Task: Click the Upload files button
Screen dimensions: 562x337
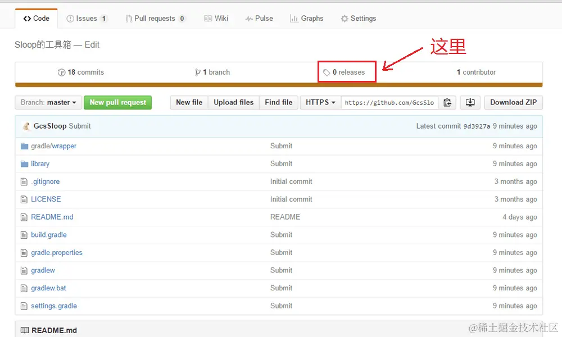Action: coord(233,102)
